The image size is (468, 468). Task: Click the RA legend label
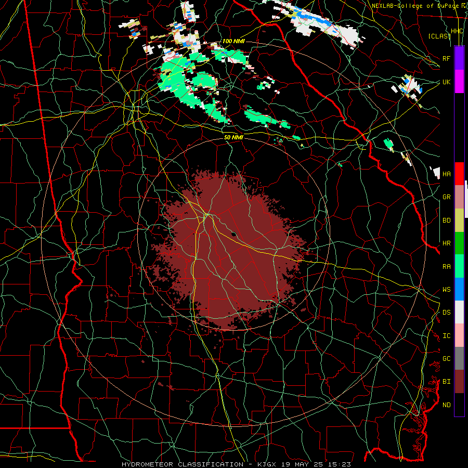click(x=447, y=267)
